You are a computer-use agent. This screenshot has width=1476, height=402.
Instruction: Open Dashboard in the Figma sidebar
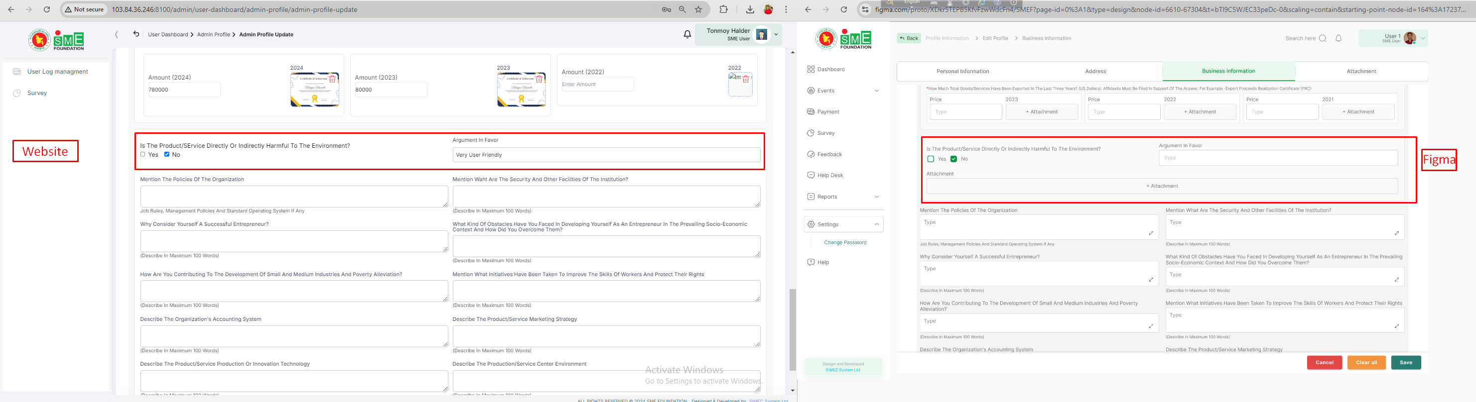coord(831,69)
